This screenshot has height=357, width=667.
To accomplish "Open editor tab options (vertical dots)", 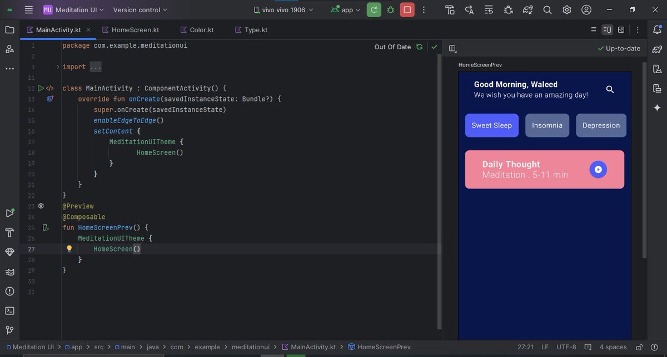I will point(637,30).
